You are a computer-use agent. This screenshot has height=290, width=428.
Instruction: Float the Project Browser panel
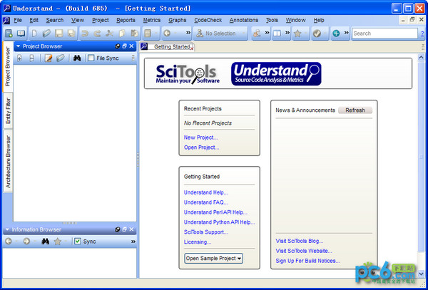tap(124, 46)
